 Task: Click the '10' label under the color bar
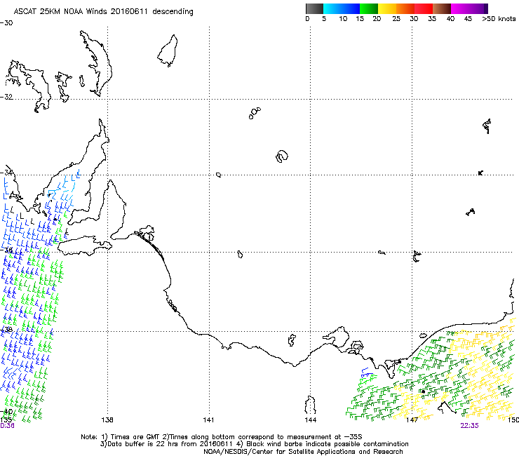[x=343, y=19]
